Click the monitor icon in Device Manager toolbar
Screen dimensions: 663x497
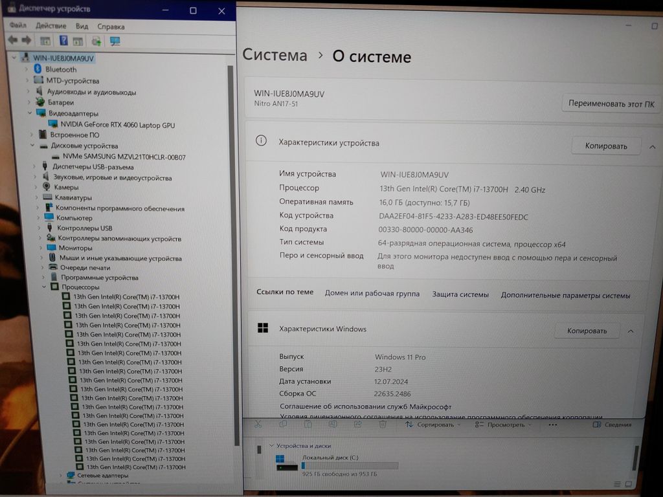[115, 41]
